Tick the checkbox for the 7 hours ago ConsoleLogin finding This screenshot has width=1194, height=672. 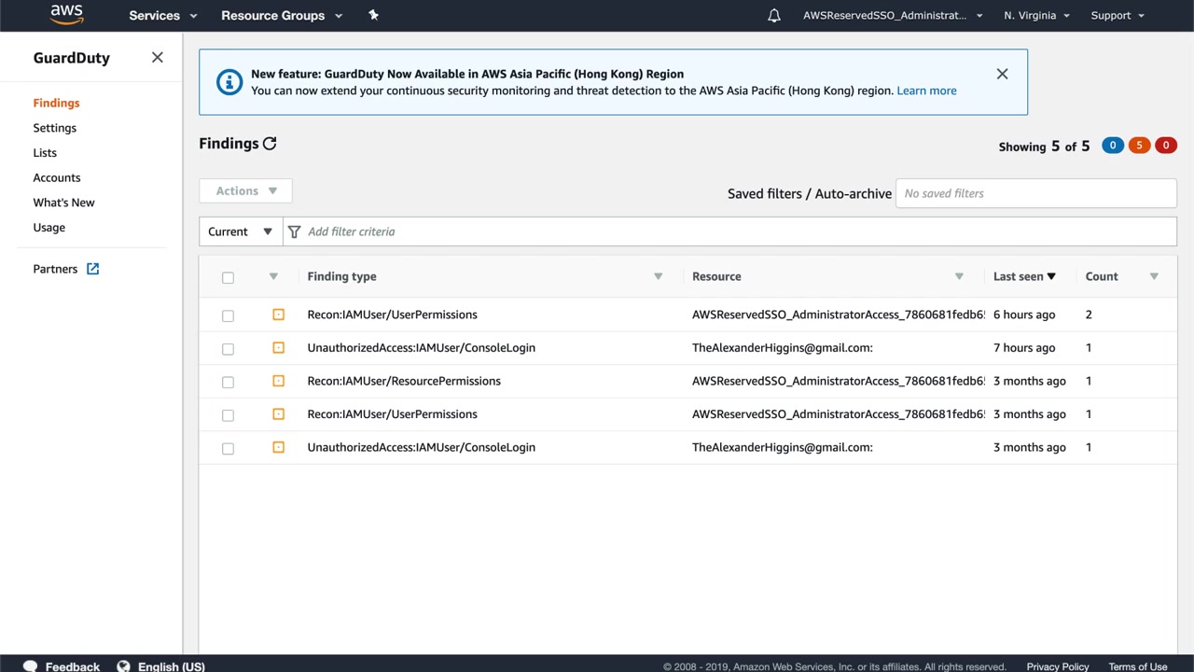(x=228, y=348)
